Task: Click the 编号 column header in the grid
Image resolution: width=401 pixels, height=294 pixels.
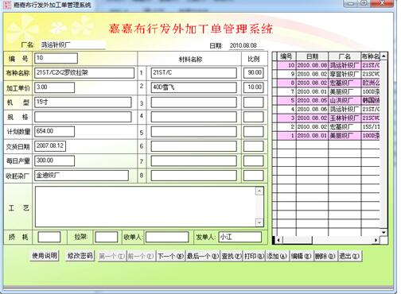Action: pos(286,56)
